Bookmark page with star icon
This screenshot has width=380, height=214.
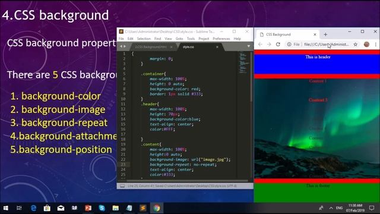click(356, 45)
